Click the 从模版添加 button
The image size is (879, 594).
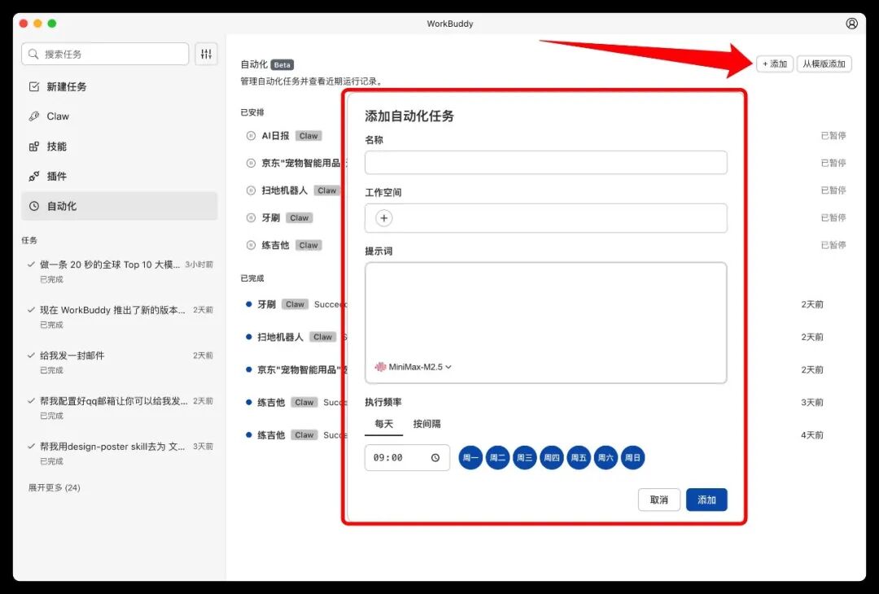point(824,64)
